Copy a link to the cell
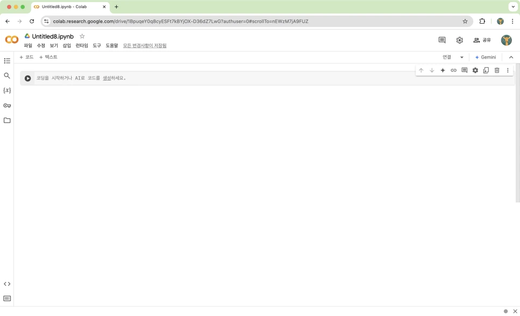The width and height of the screenshot is (520, 316). click(453, 70)
